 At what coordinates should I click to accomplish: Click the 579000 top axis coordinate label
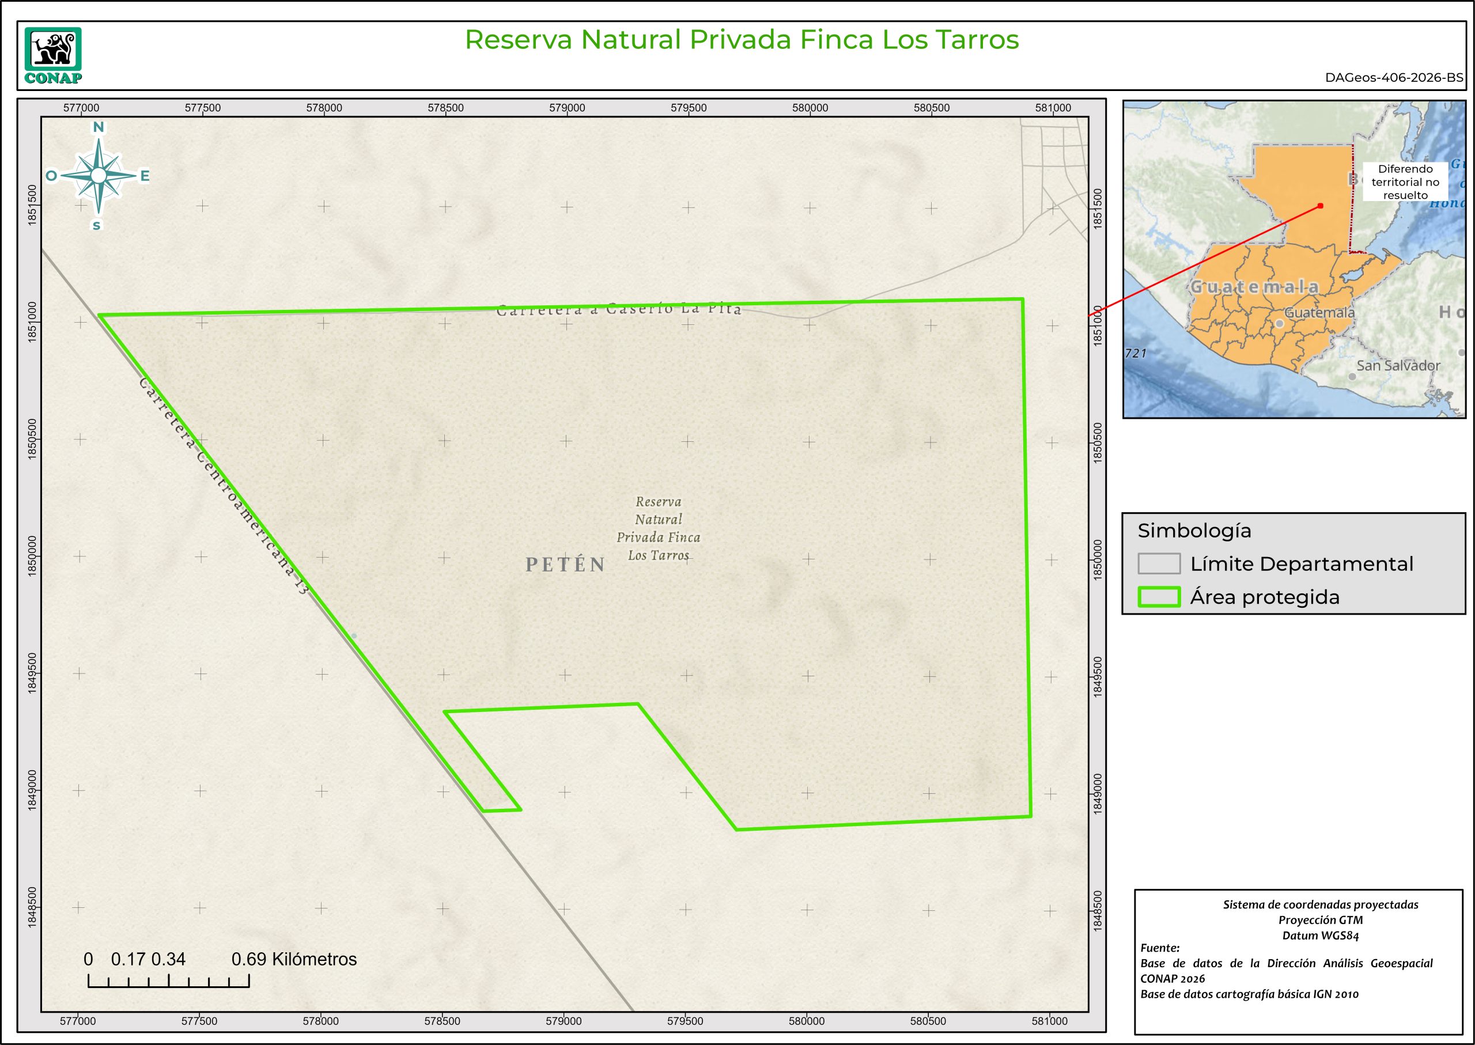coord(567,108)
